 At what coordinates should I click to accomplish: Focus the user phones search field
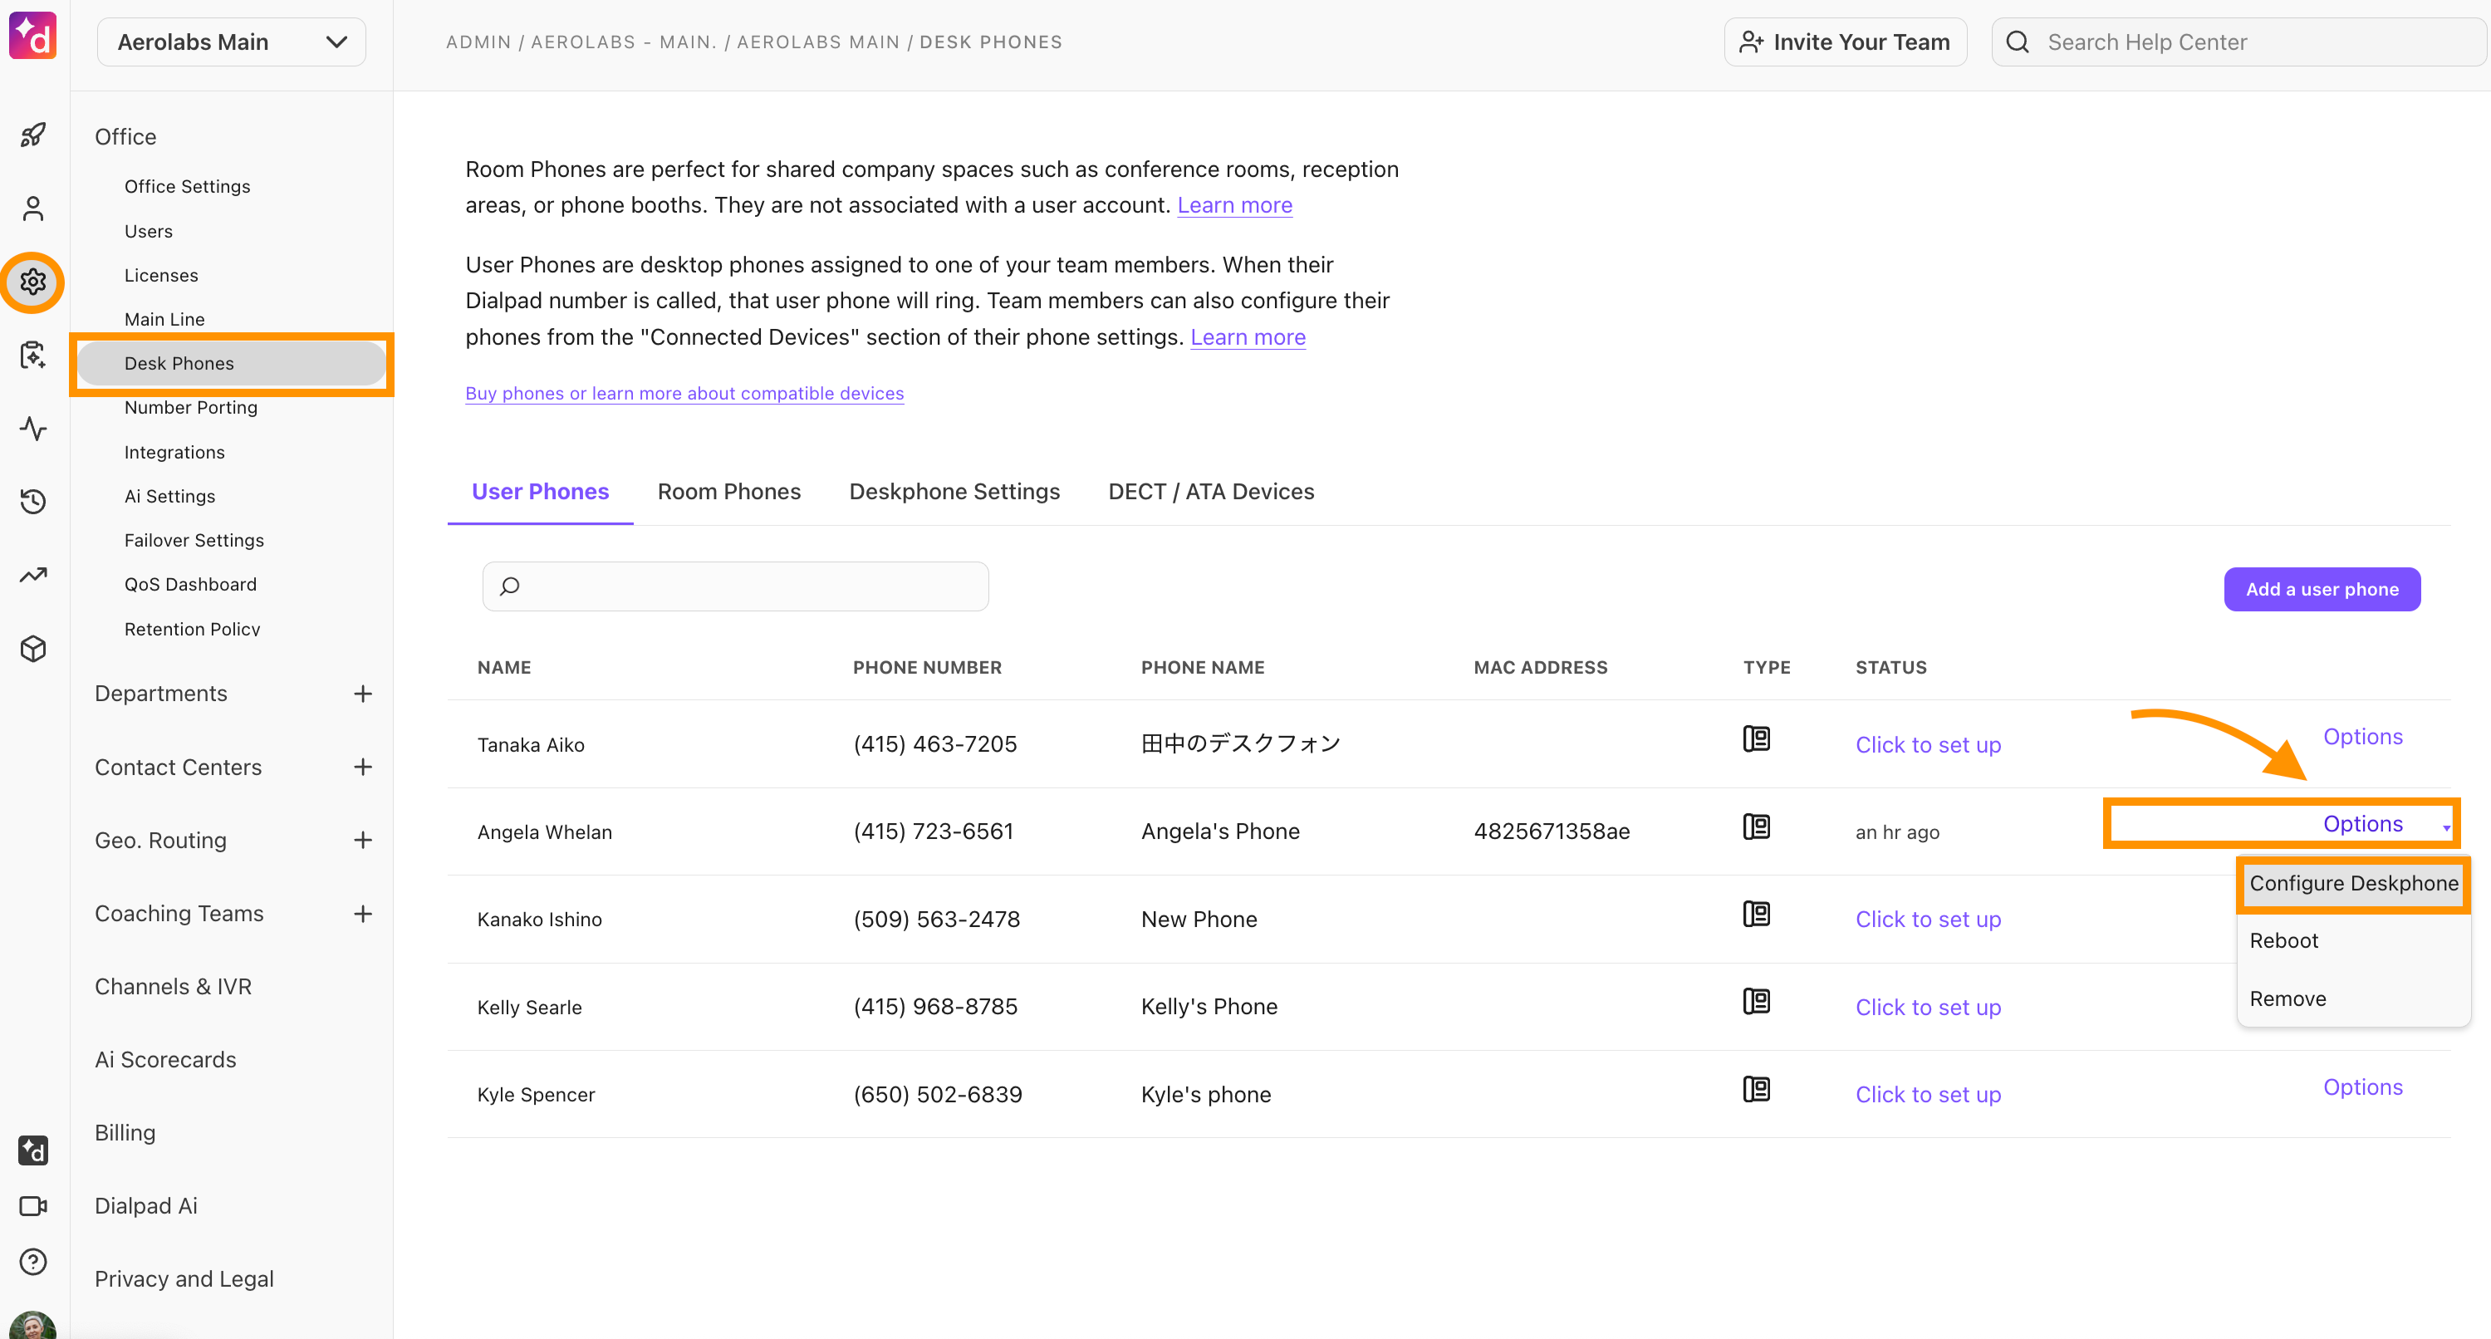point(735,586)
